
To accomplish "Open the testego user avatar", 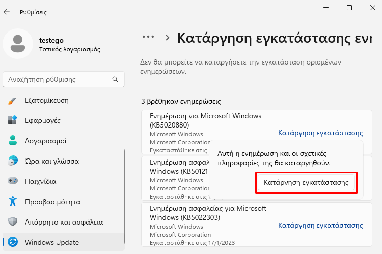I will 18,44.
